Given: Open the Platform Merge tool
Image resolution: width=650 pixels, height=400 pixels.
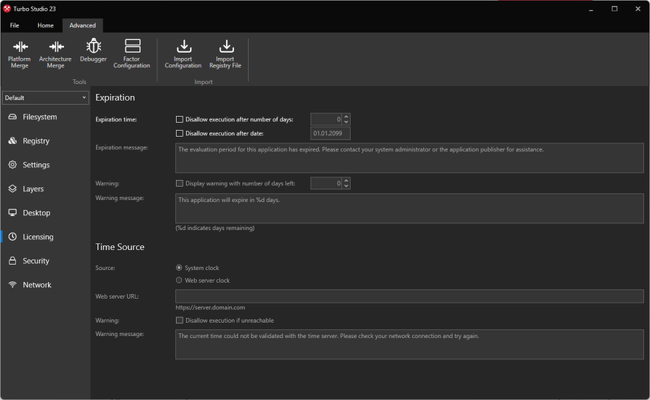Looking at the screenshot, I should coord(19,54).
